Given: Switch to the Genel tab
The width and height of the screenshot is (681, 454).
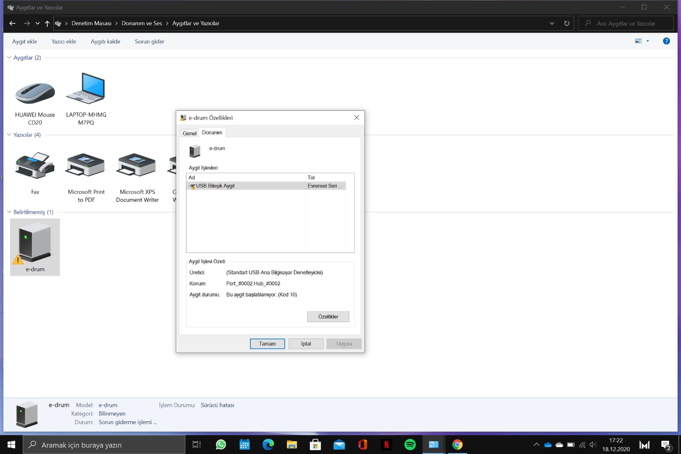Looking at the screenshot, I should tap(189, 133).
